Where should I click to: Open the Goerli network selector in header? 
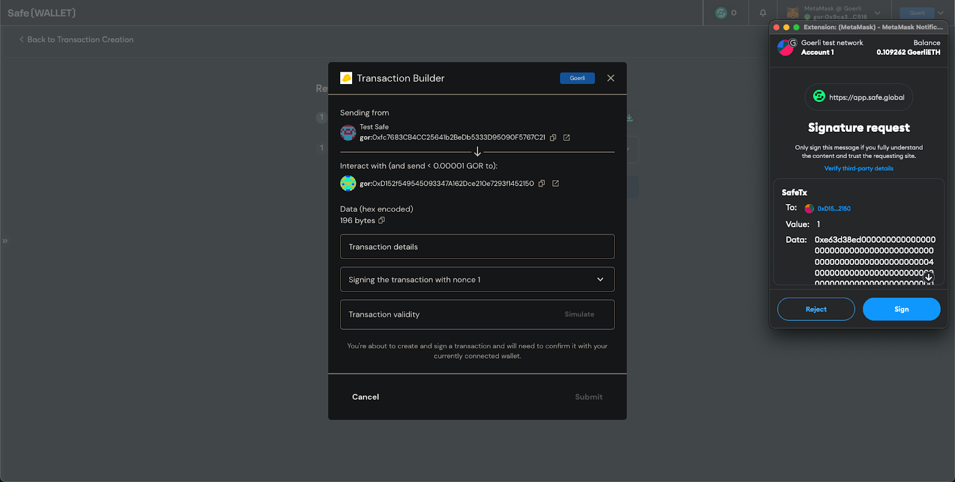[922, 13]
